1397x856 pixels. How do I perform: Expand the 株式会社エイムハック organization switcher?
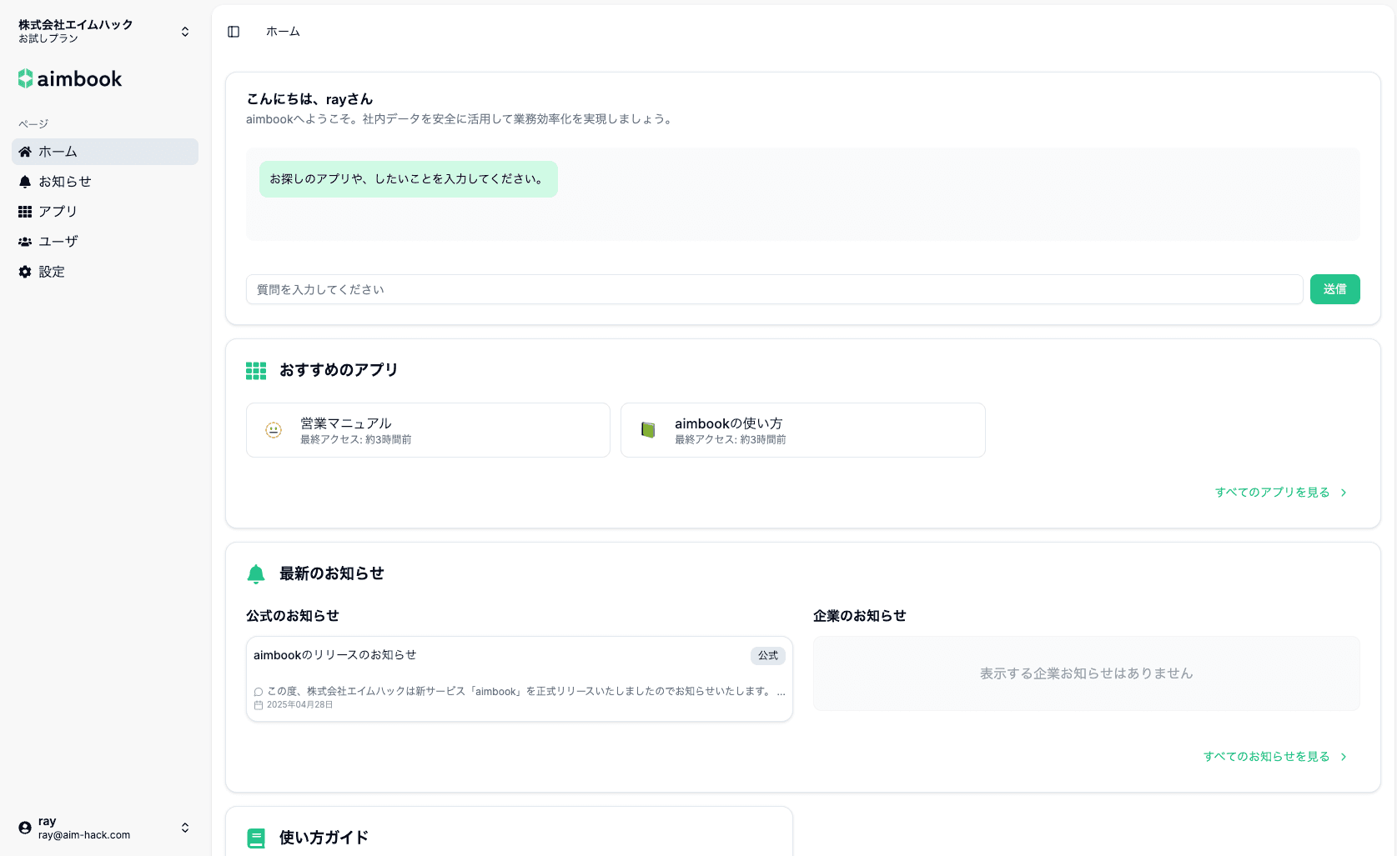coord(184,32)
